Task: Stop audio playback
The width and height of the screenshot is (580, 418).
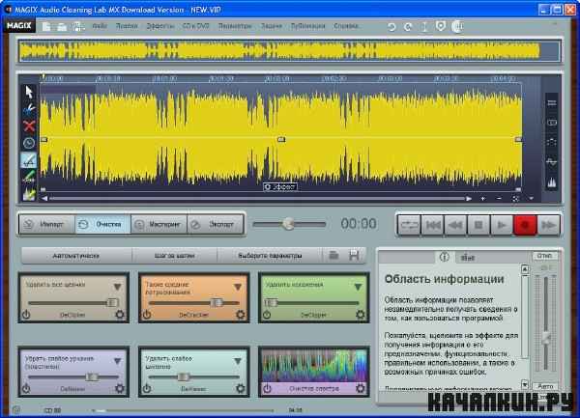Action: point(478,225)
